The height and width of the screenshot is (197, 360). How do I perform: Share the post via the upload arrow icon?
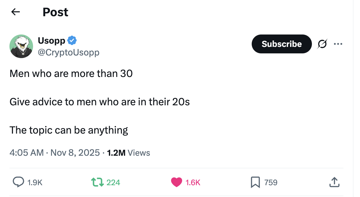334,182
